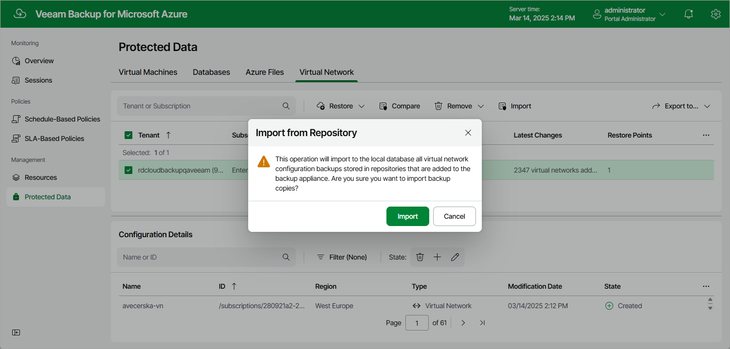This screenshot has width=730, height=349.
Task: Expand the Remove dropdown
Action: point(481,106)
